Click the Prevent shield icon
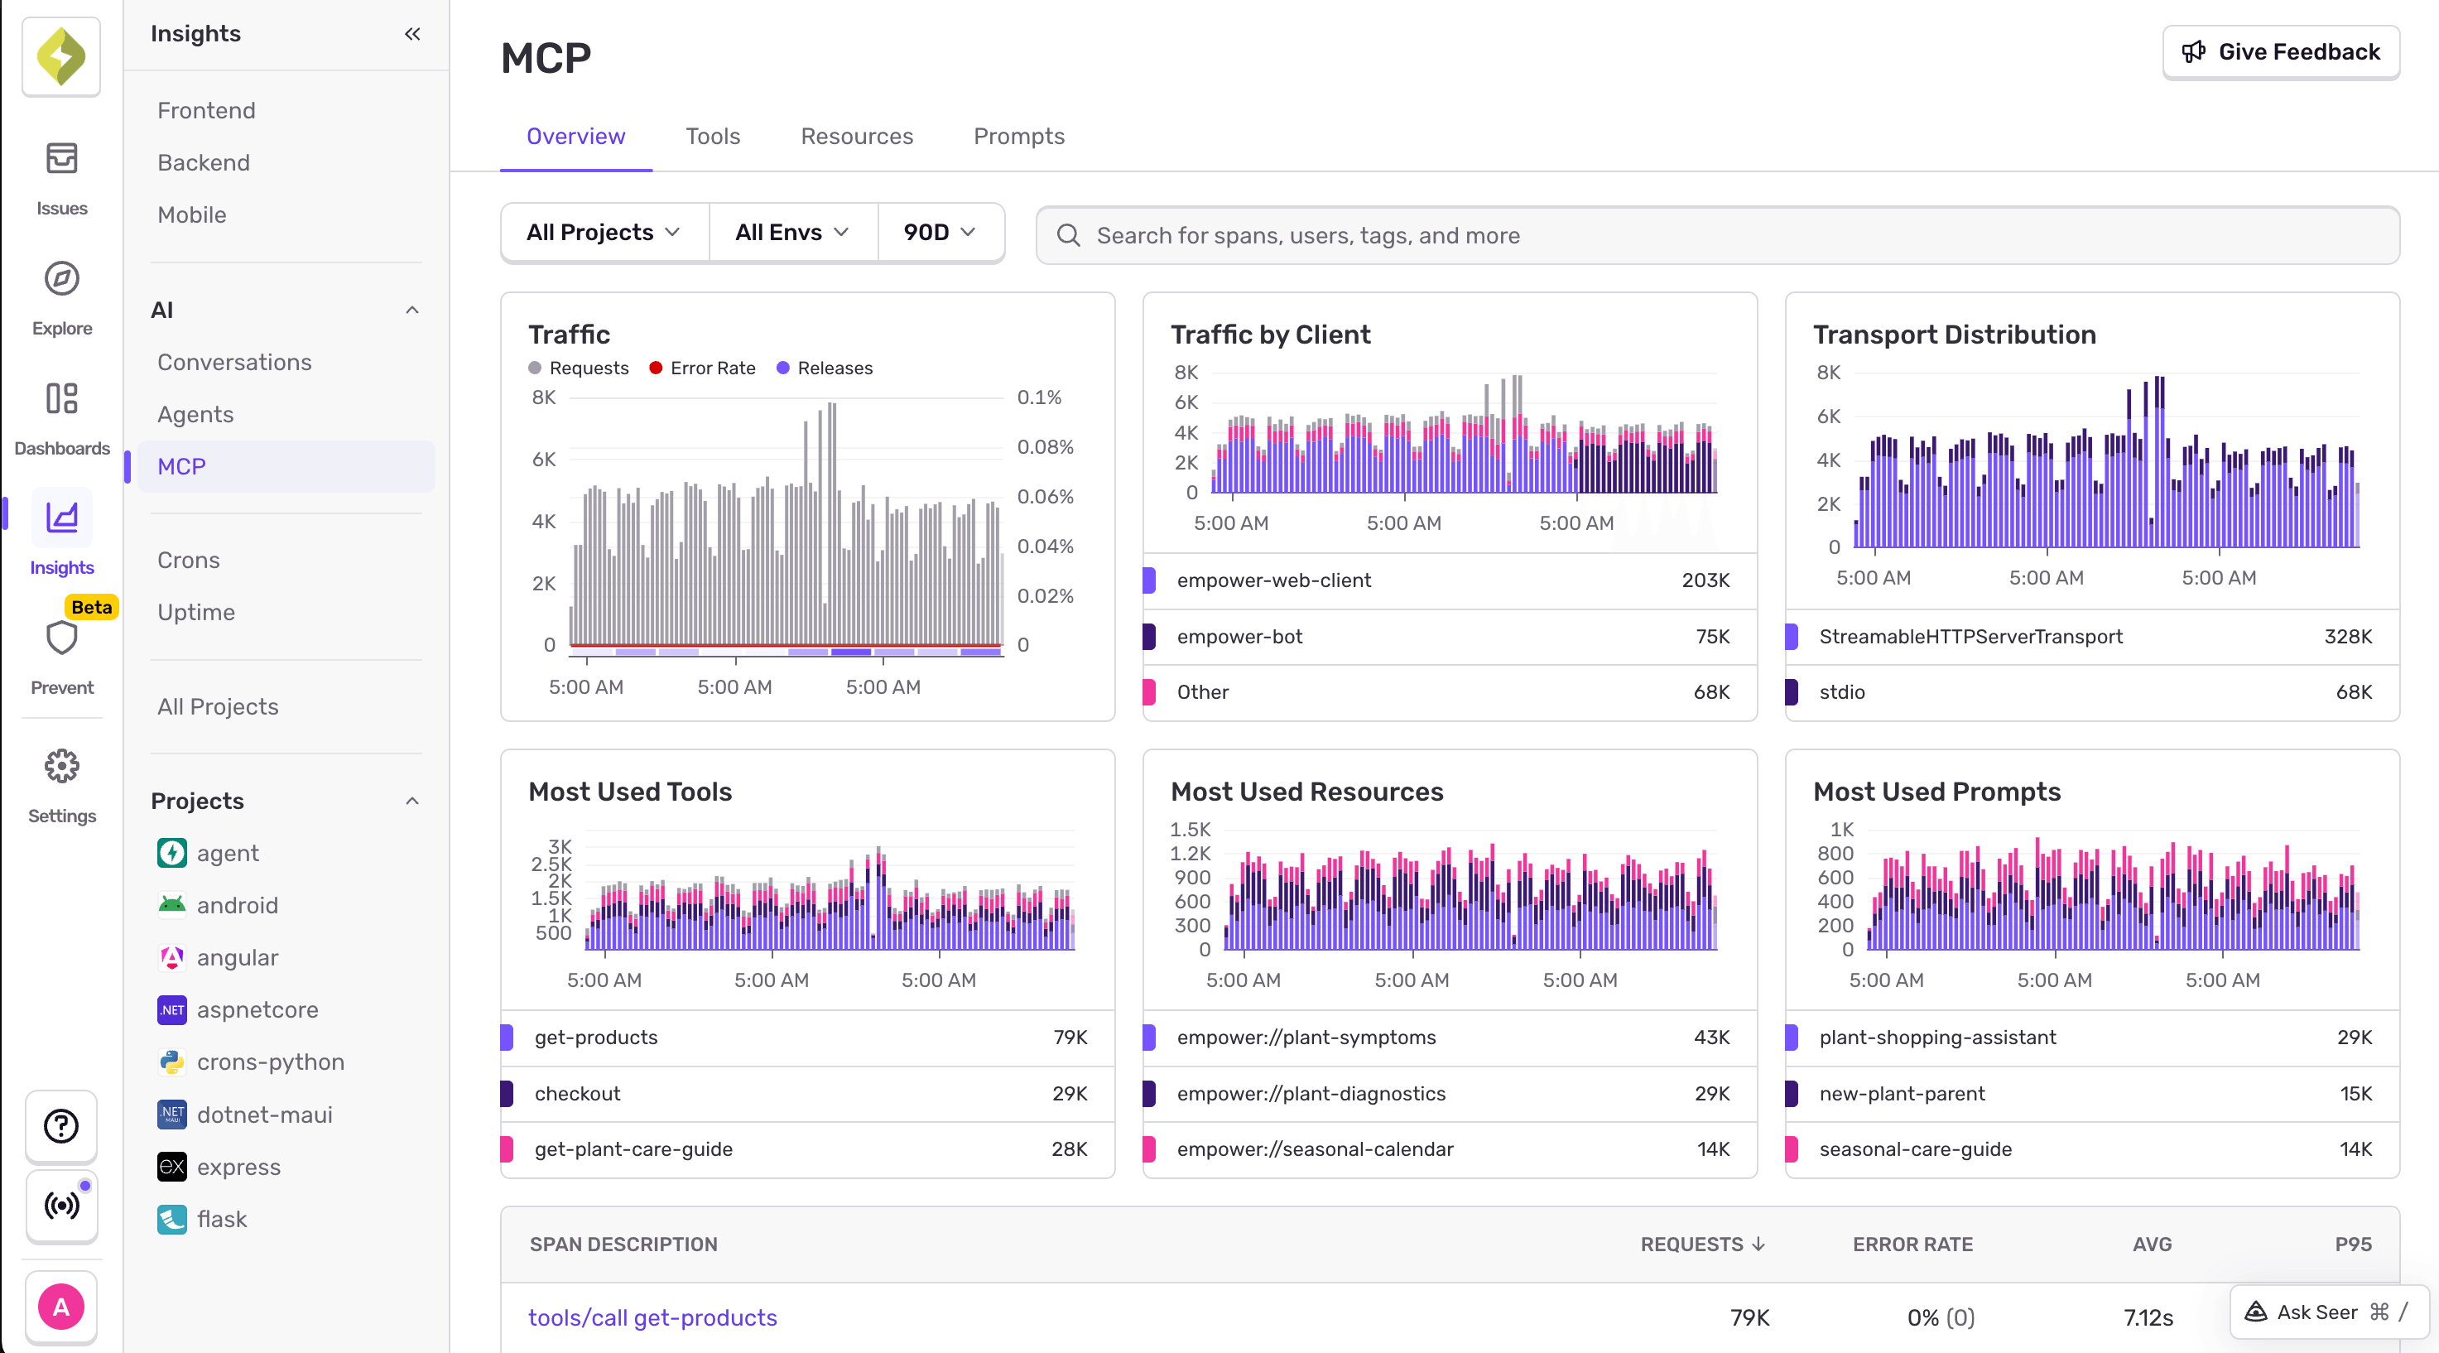2439x1353 pixels. tap(60, 638)
